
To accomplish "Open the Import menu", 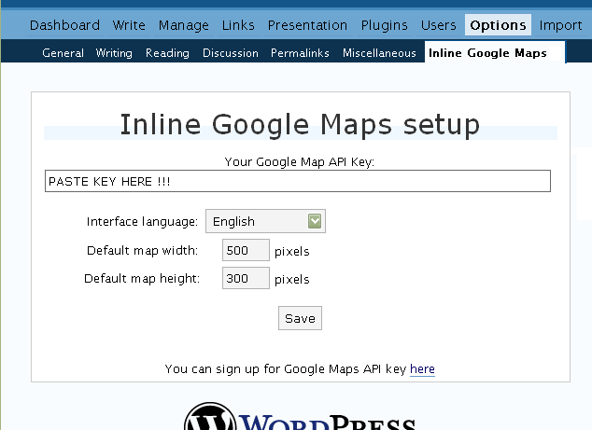I will [x=560, y=25].
